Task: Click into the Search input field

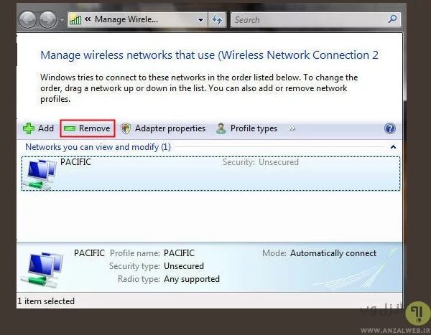Action: click(309, 20)
